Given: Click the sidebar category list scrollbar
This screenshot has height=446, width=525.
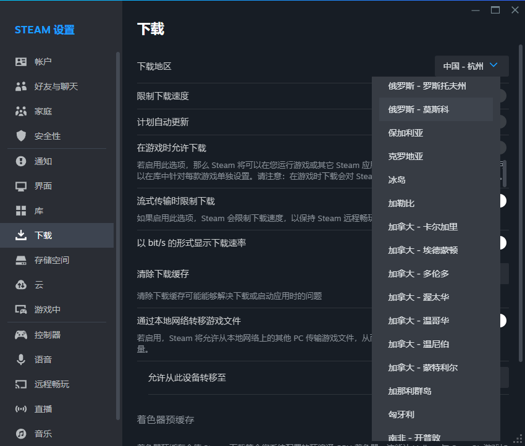Looking at the screenshot, I should coord(117,235).
